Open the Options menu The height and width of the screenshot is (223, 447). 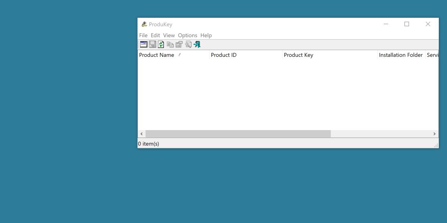pyautogui.click(x=187, y=35)
